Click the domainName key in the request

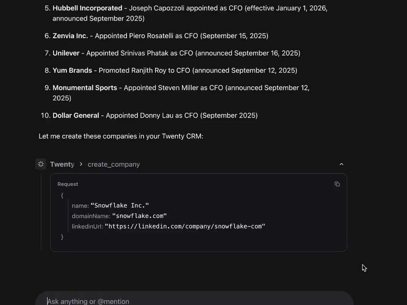91,216
